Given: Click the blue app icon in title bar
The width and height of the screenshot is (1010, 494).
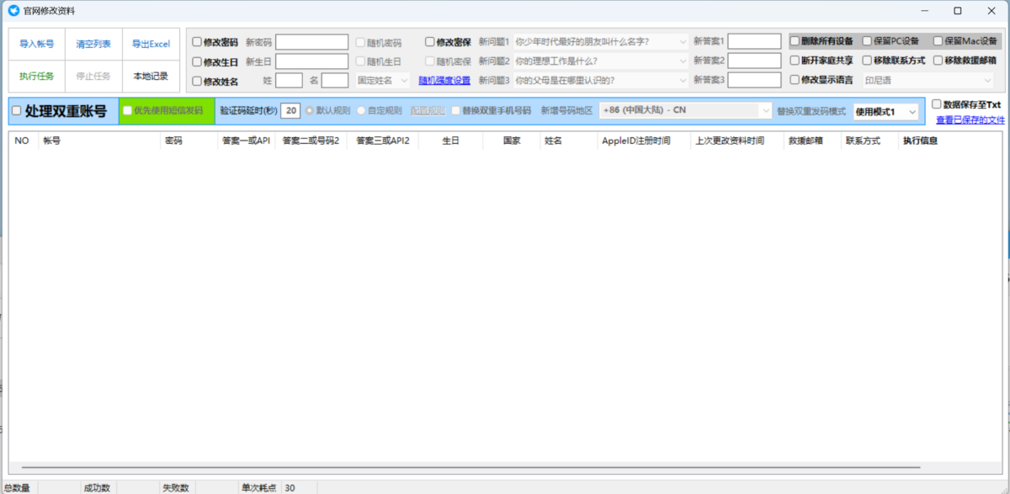Looking at the screenshot, I should 13,11.
